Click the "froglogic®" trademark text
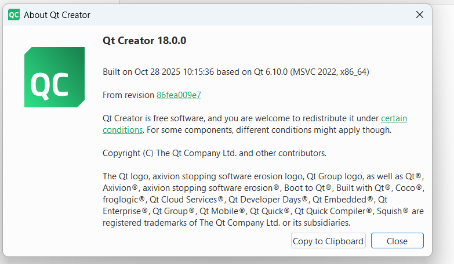The image size is (454, 264). coord(124,200)
